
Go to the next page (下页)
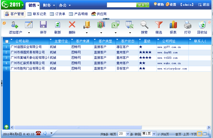click(x=194, y=134)
